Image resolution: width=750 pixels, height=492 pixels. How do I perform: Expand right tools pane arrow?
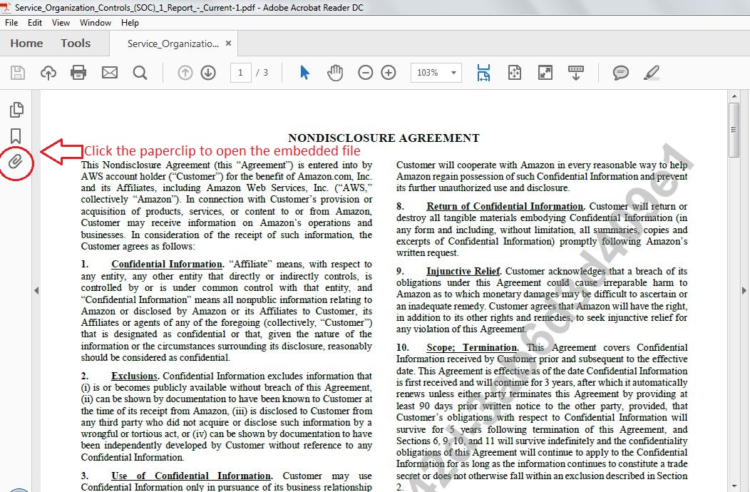coord(744,290)
